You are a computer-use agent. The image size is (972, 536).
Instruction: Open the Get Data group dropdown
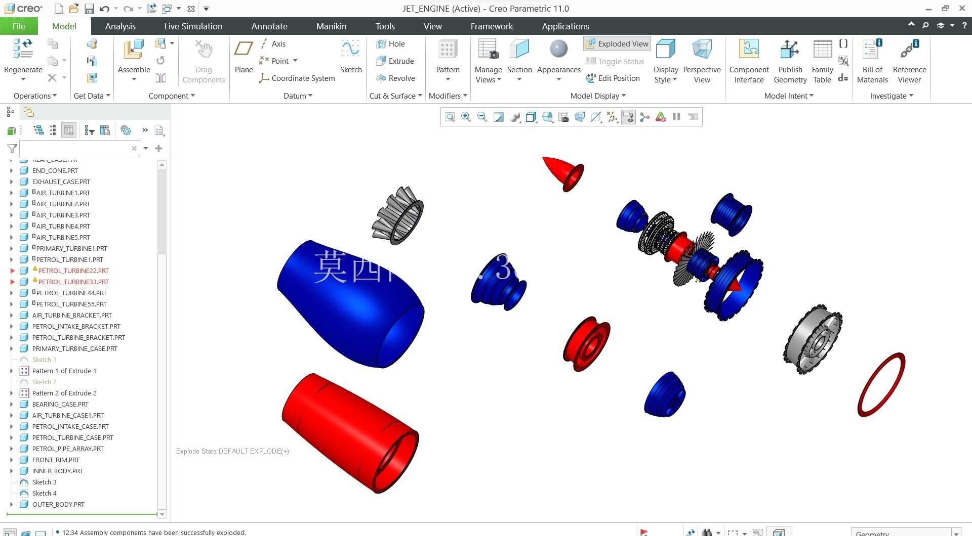coord(92,96)
